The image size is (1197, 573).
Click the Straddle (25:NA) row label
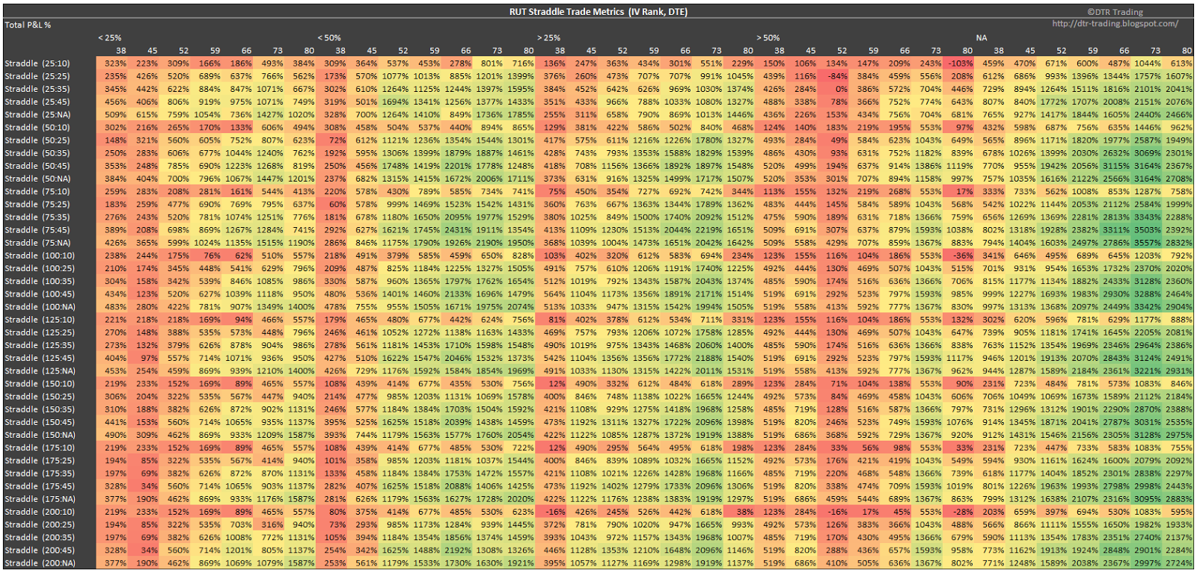(37, 114)
